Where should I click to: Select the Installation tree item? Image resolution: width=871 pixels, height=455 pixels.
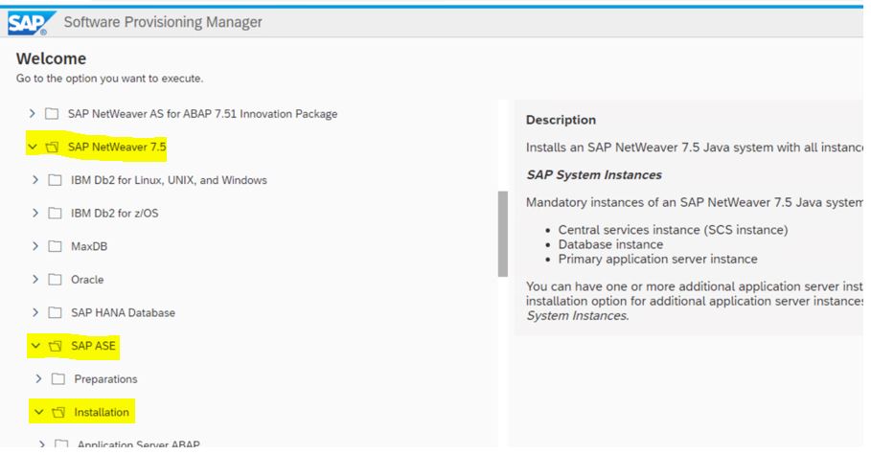102,412
